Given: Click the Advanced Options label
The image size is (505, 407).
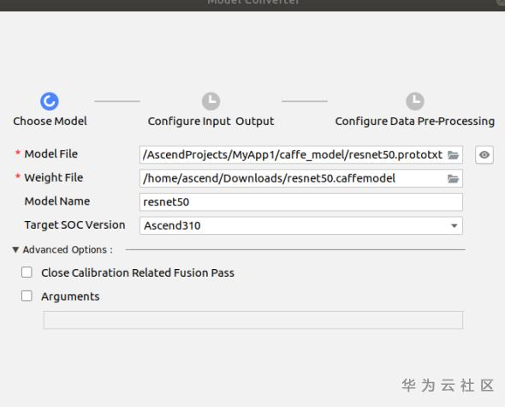Looking at the screenshot, I should tap(68, 250).
